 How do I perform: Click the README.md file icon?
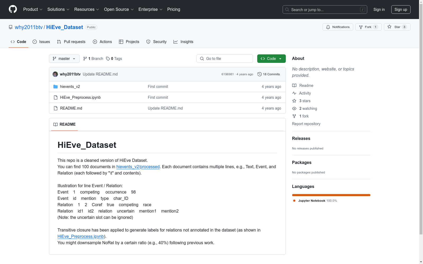(x=56, y=108)
